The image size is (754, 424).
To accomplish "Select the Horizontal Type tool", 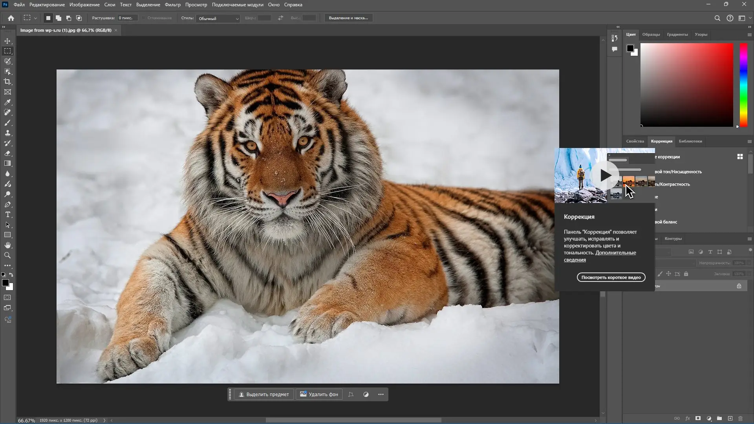I will coord(7,215).
